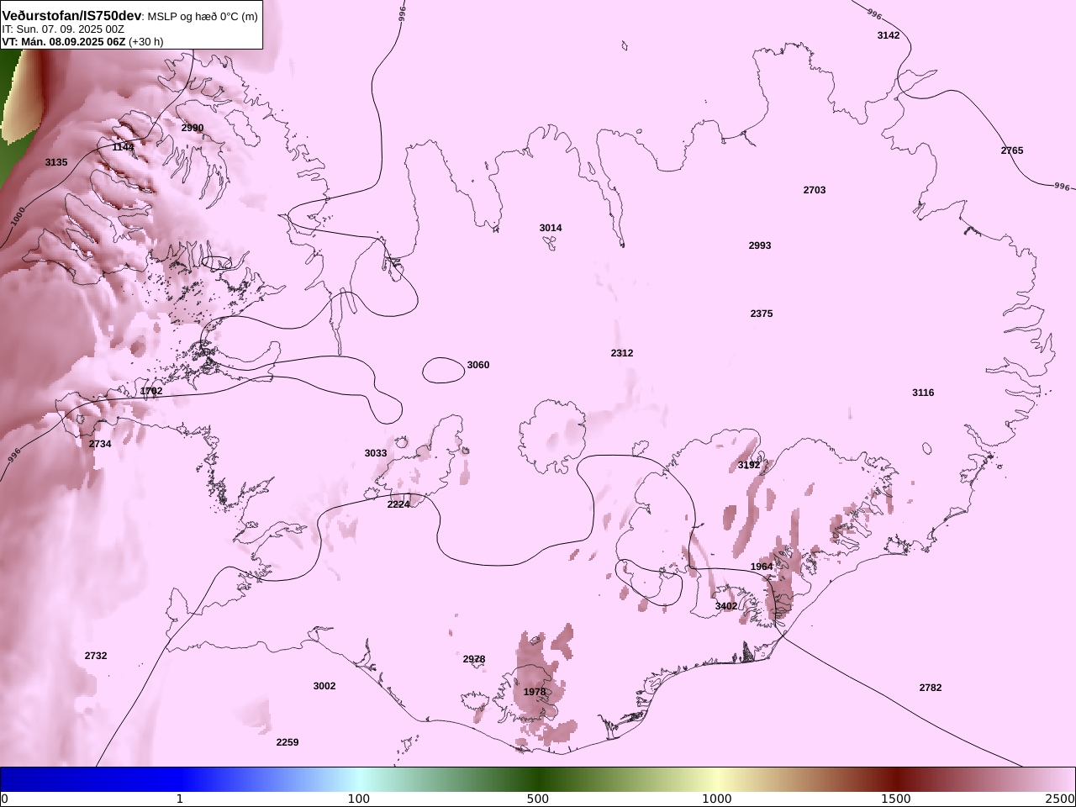
Task: Click the 3402 height value label
Action: click(x=726, y=606)
